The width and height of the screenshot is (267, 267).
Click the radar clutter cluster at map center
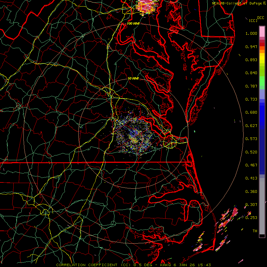(134, 134)
